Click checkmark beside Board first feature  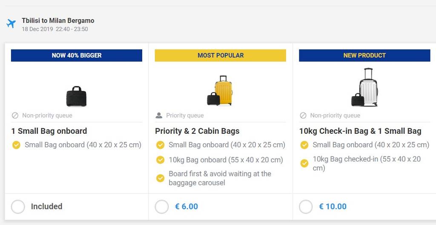(x=161, y=178)
